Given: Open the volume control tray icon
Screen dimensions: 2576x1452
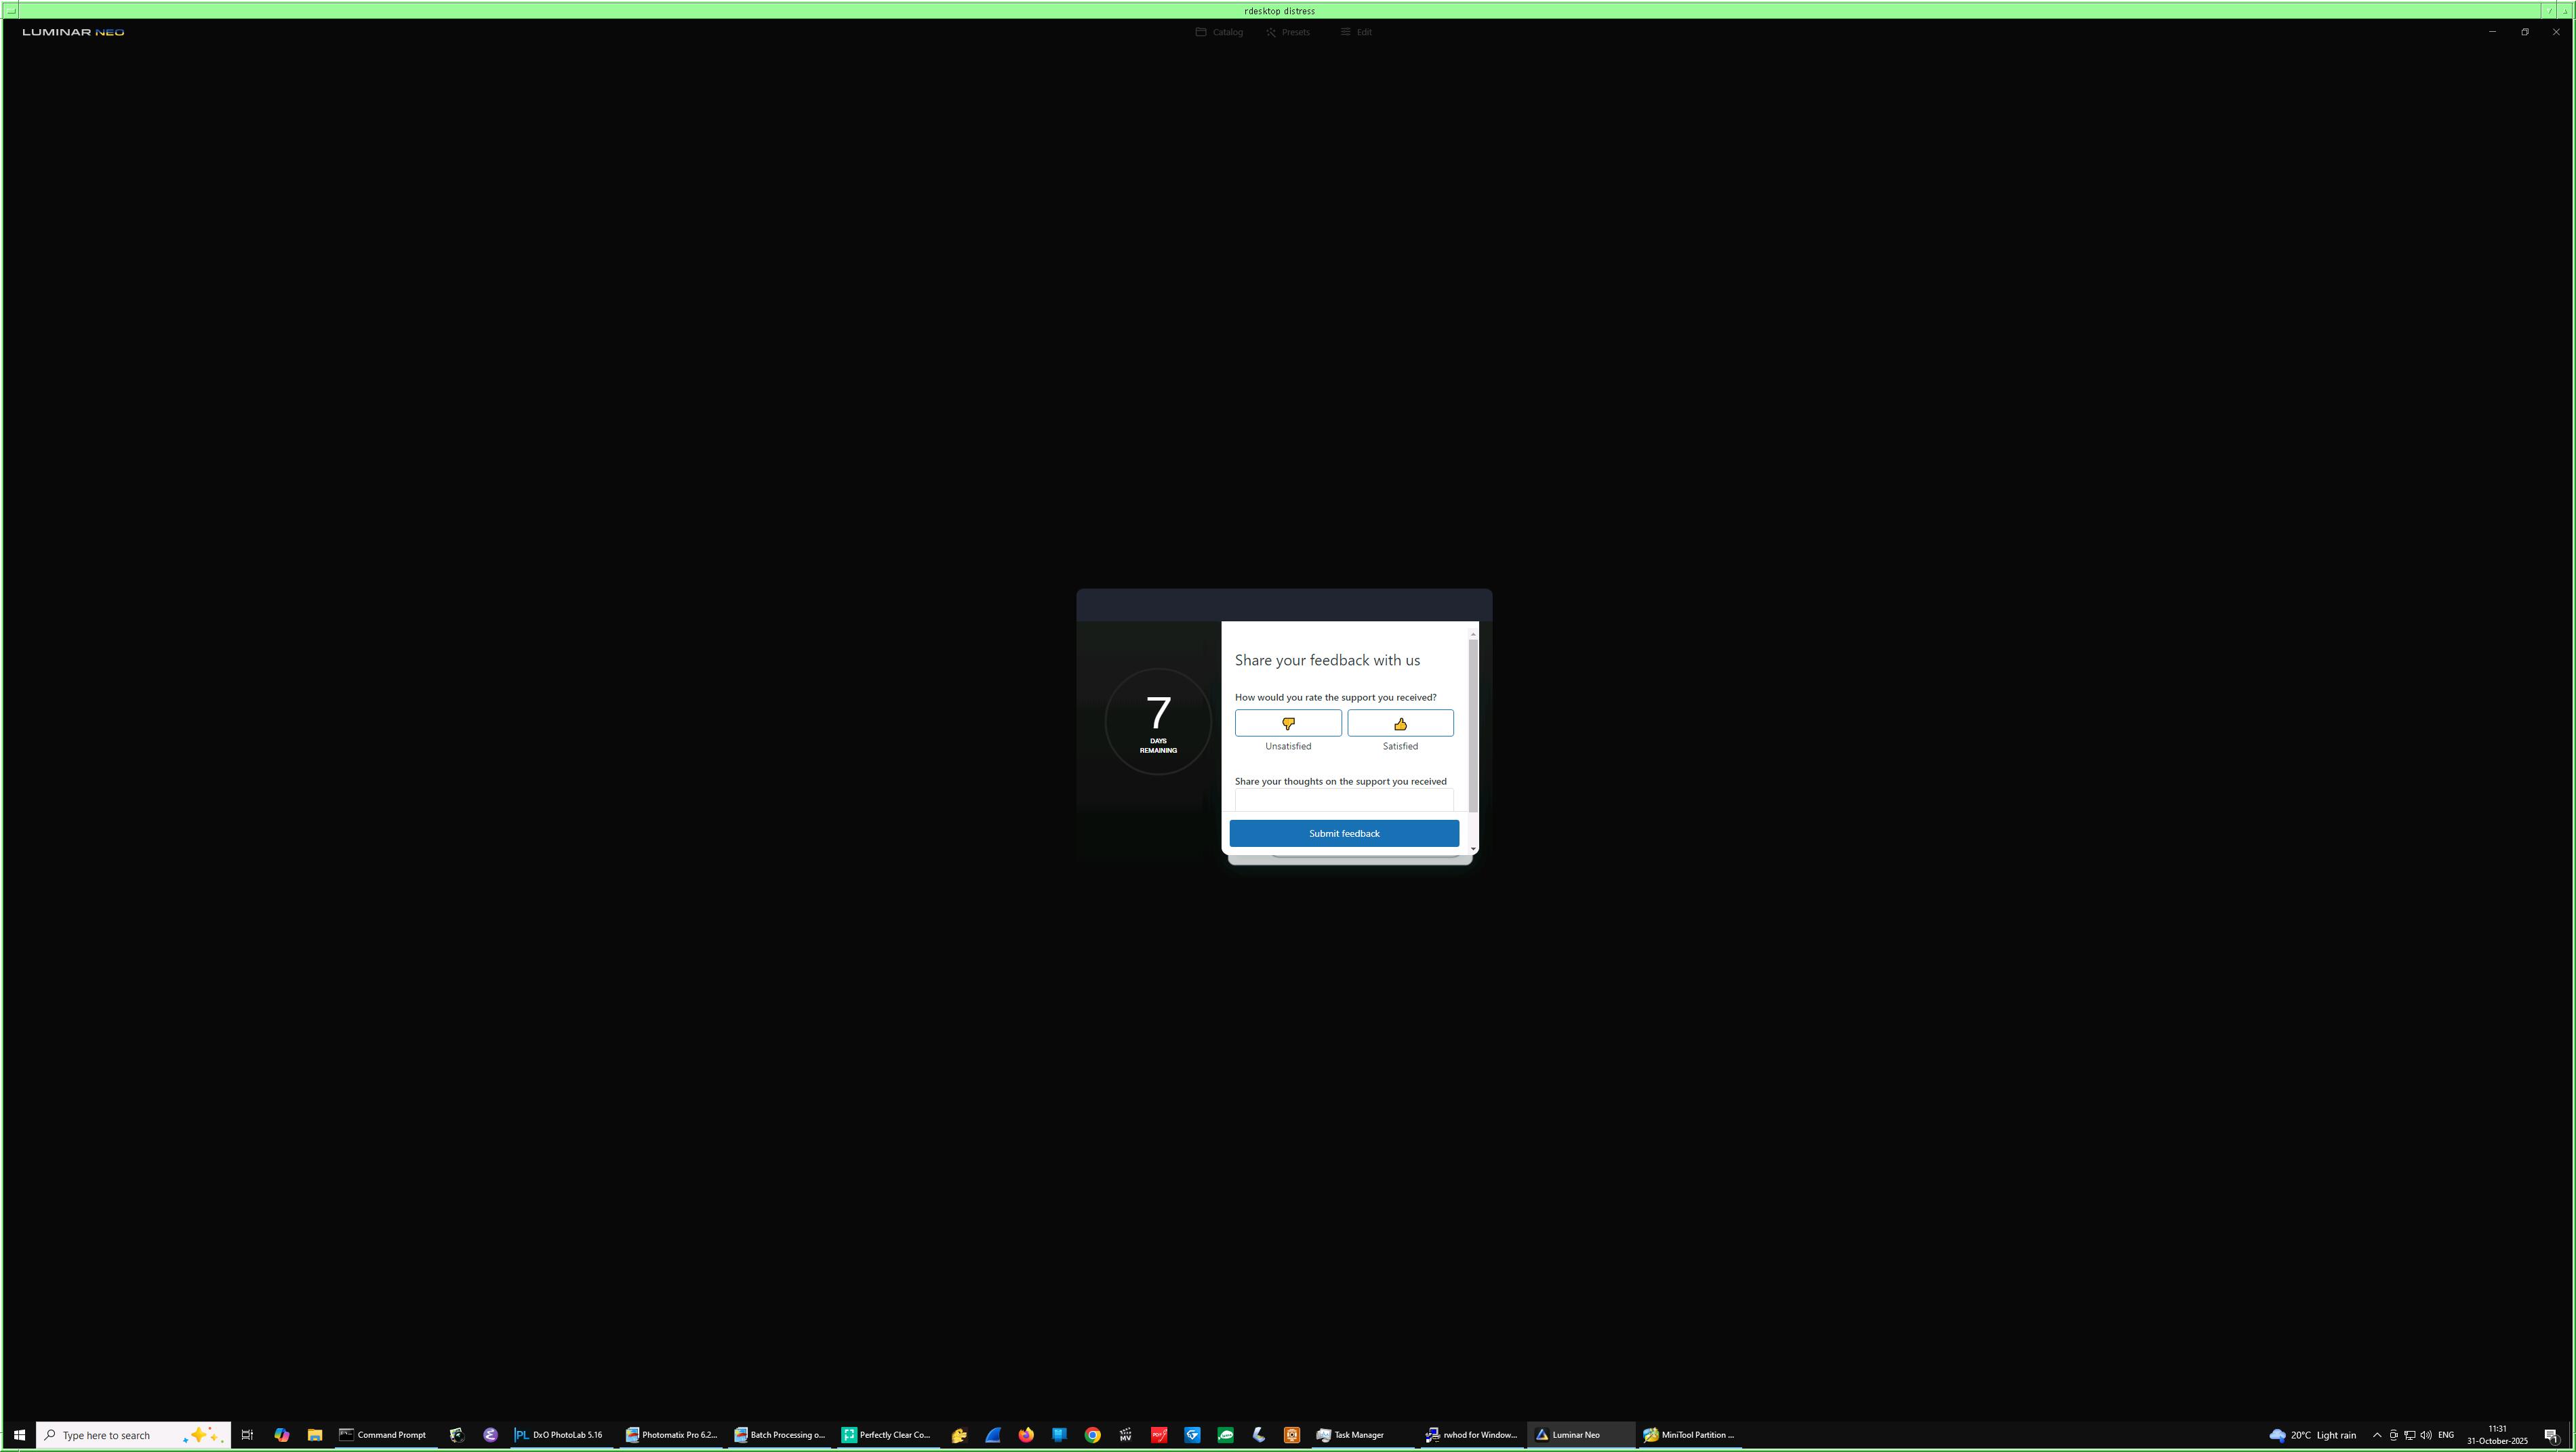Looking at the screenshot, I should tap(2426, 1435).
